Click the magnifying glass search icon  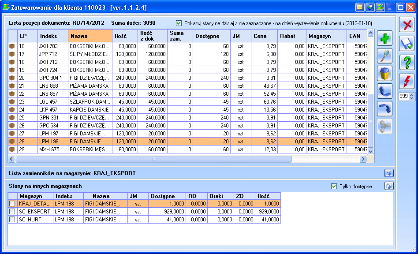pos(384,56)
